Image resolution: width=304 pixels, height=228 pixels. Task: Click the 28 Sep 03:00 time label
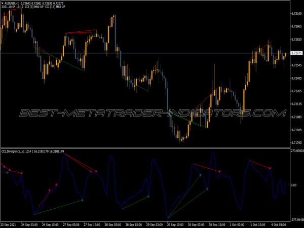(x=112, y=224)
